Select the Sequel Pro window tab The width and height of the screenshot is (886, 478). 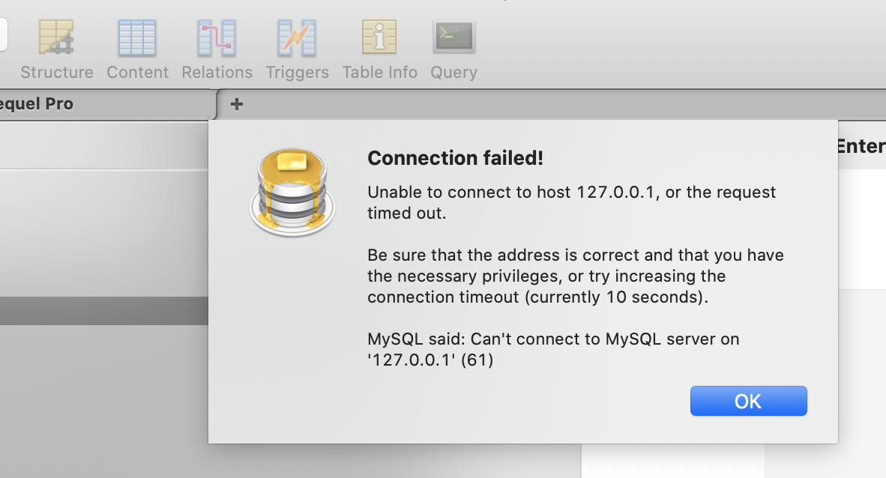tap(107, 104)
